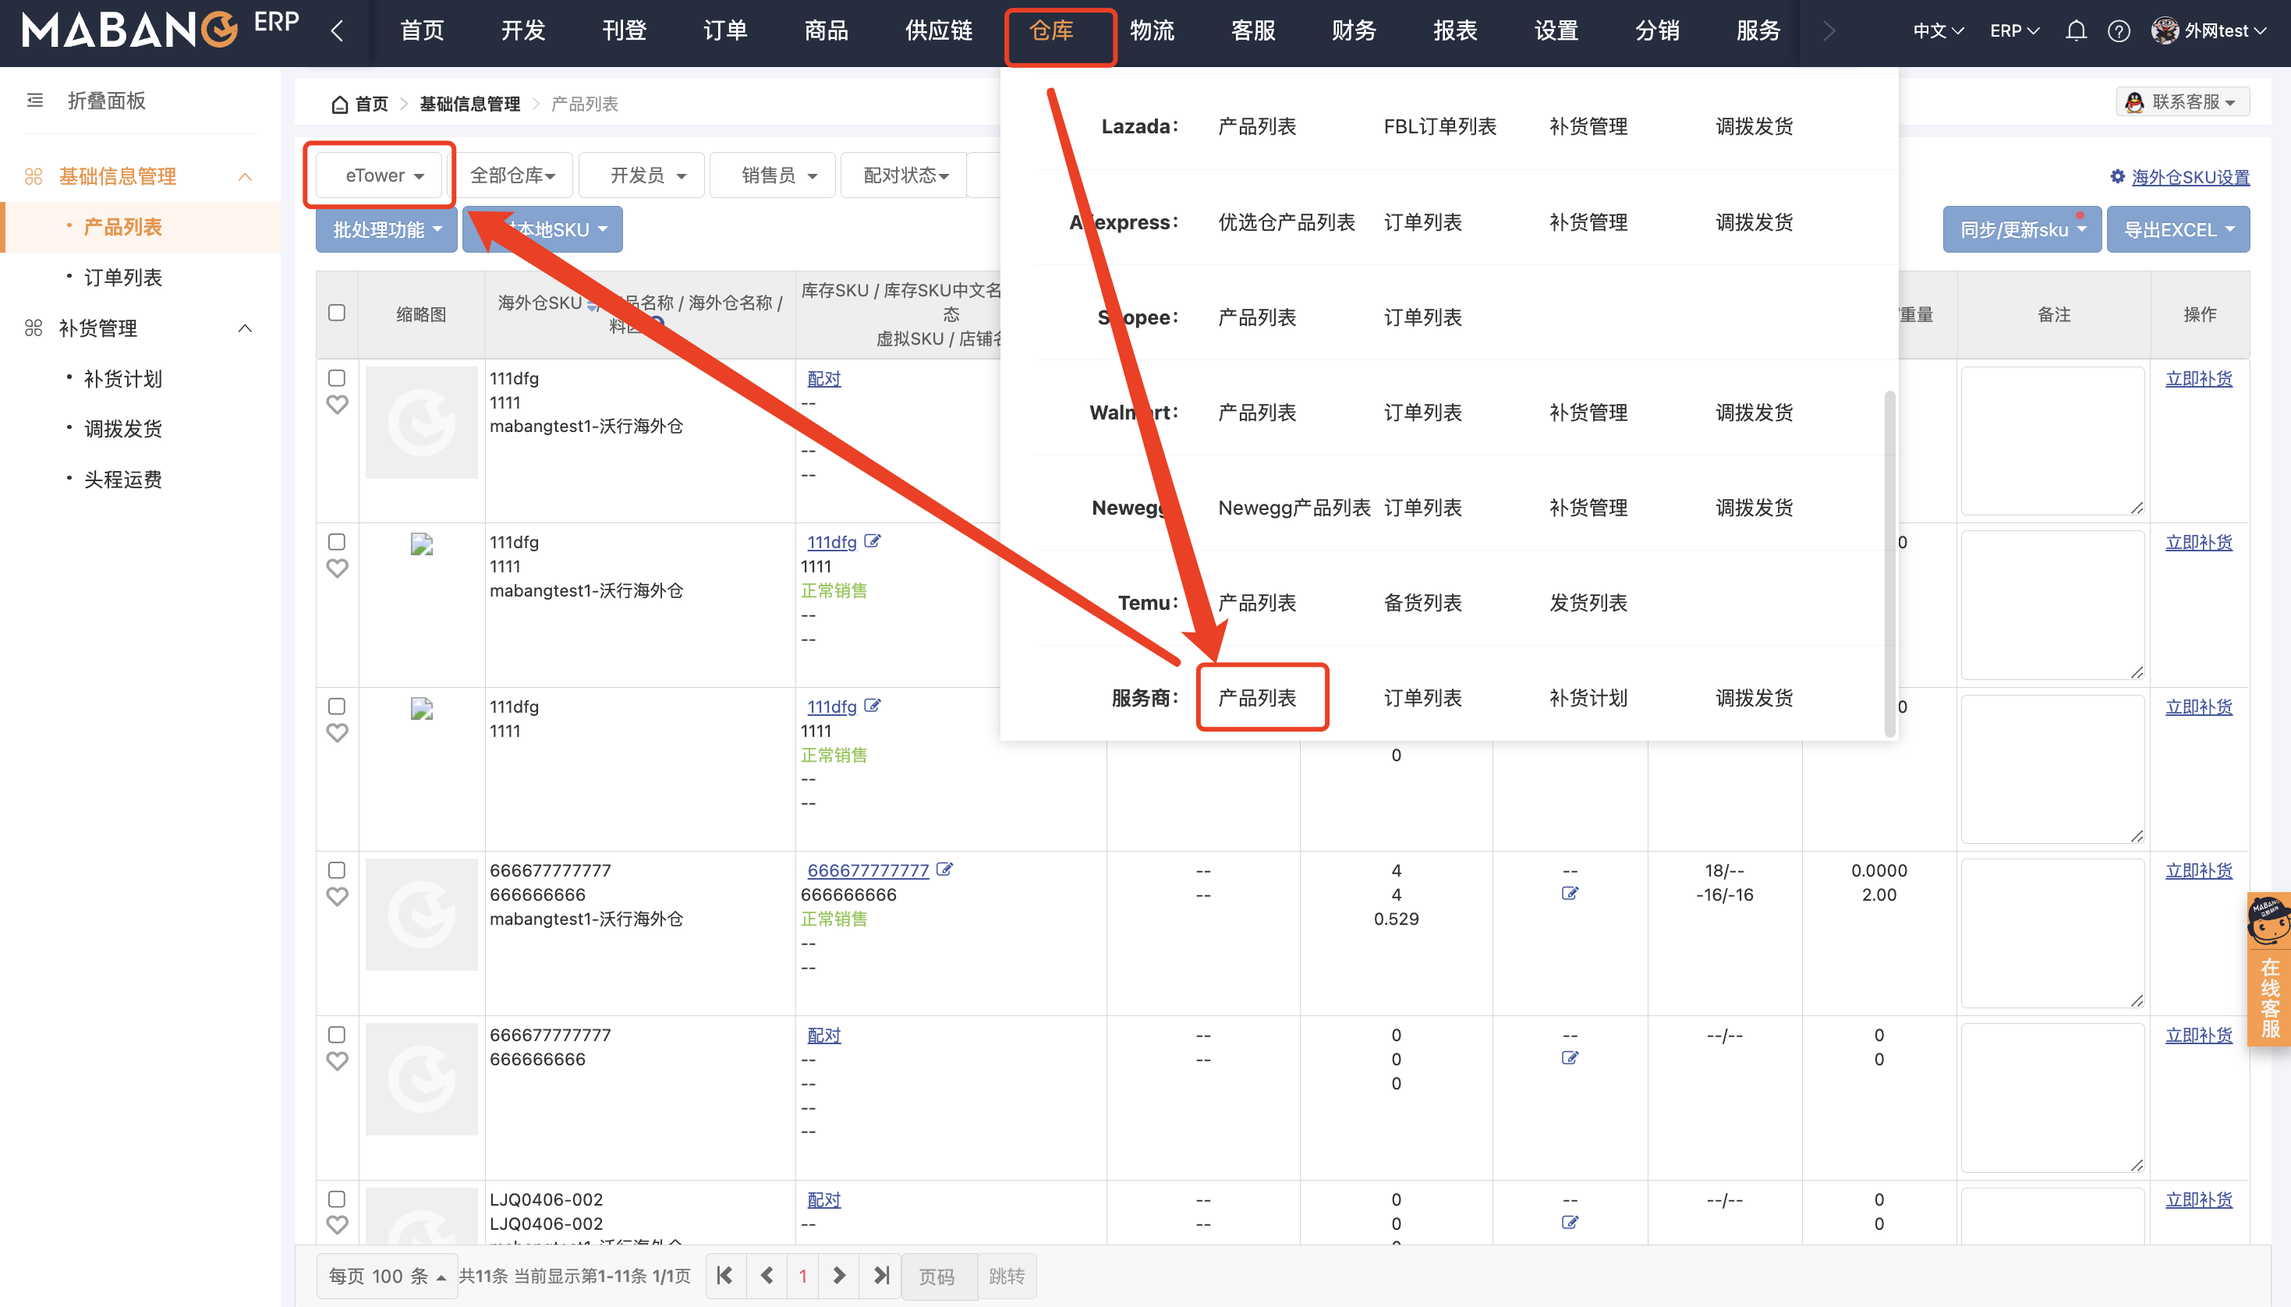
Task: Click the MABANG ERP logo
Action: point(160,30)
